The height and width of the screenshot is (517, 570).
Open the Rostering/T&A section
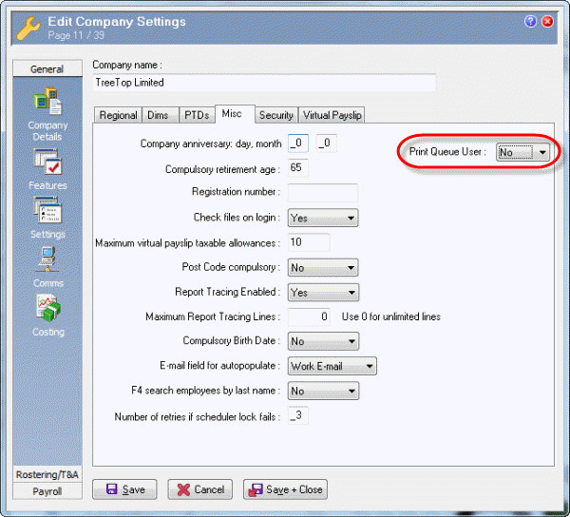(47, 474)
